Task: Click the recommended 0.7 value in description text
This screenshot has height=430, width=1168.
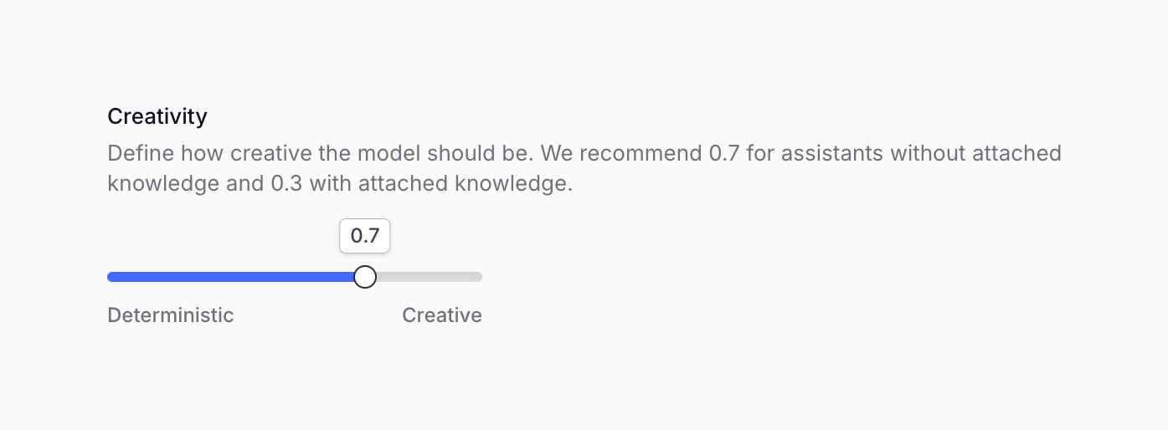Action: coord(722,154)
